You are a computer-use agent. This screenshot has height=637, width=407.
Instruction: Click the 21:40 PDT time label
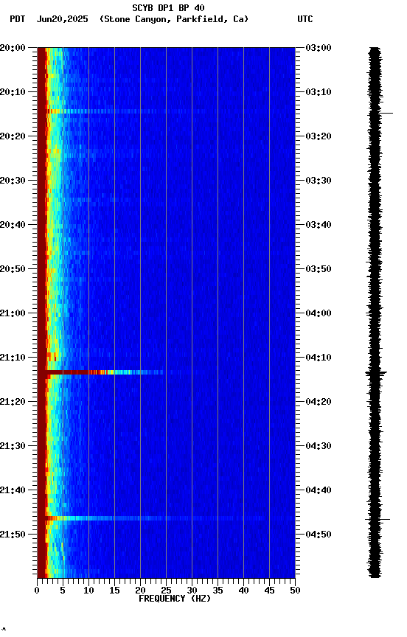tap(13, 491)
